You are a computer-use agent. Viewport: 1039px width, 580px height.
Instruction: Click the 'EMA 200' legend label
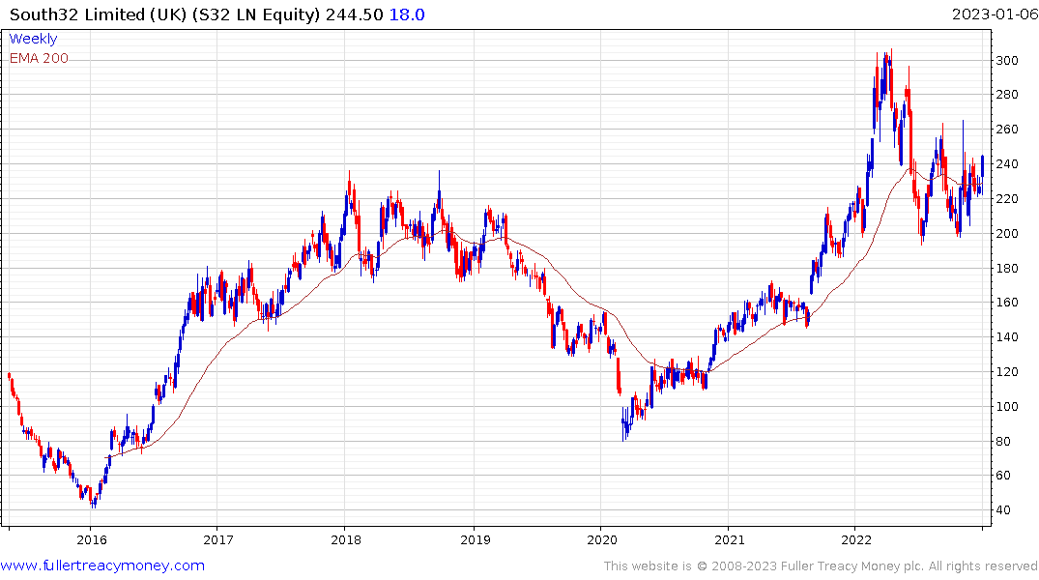(x=39, y=58)
